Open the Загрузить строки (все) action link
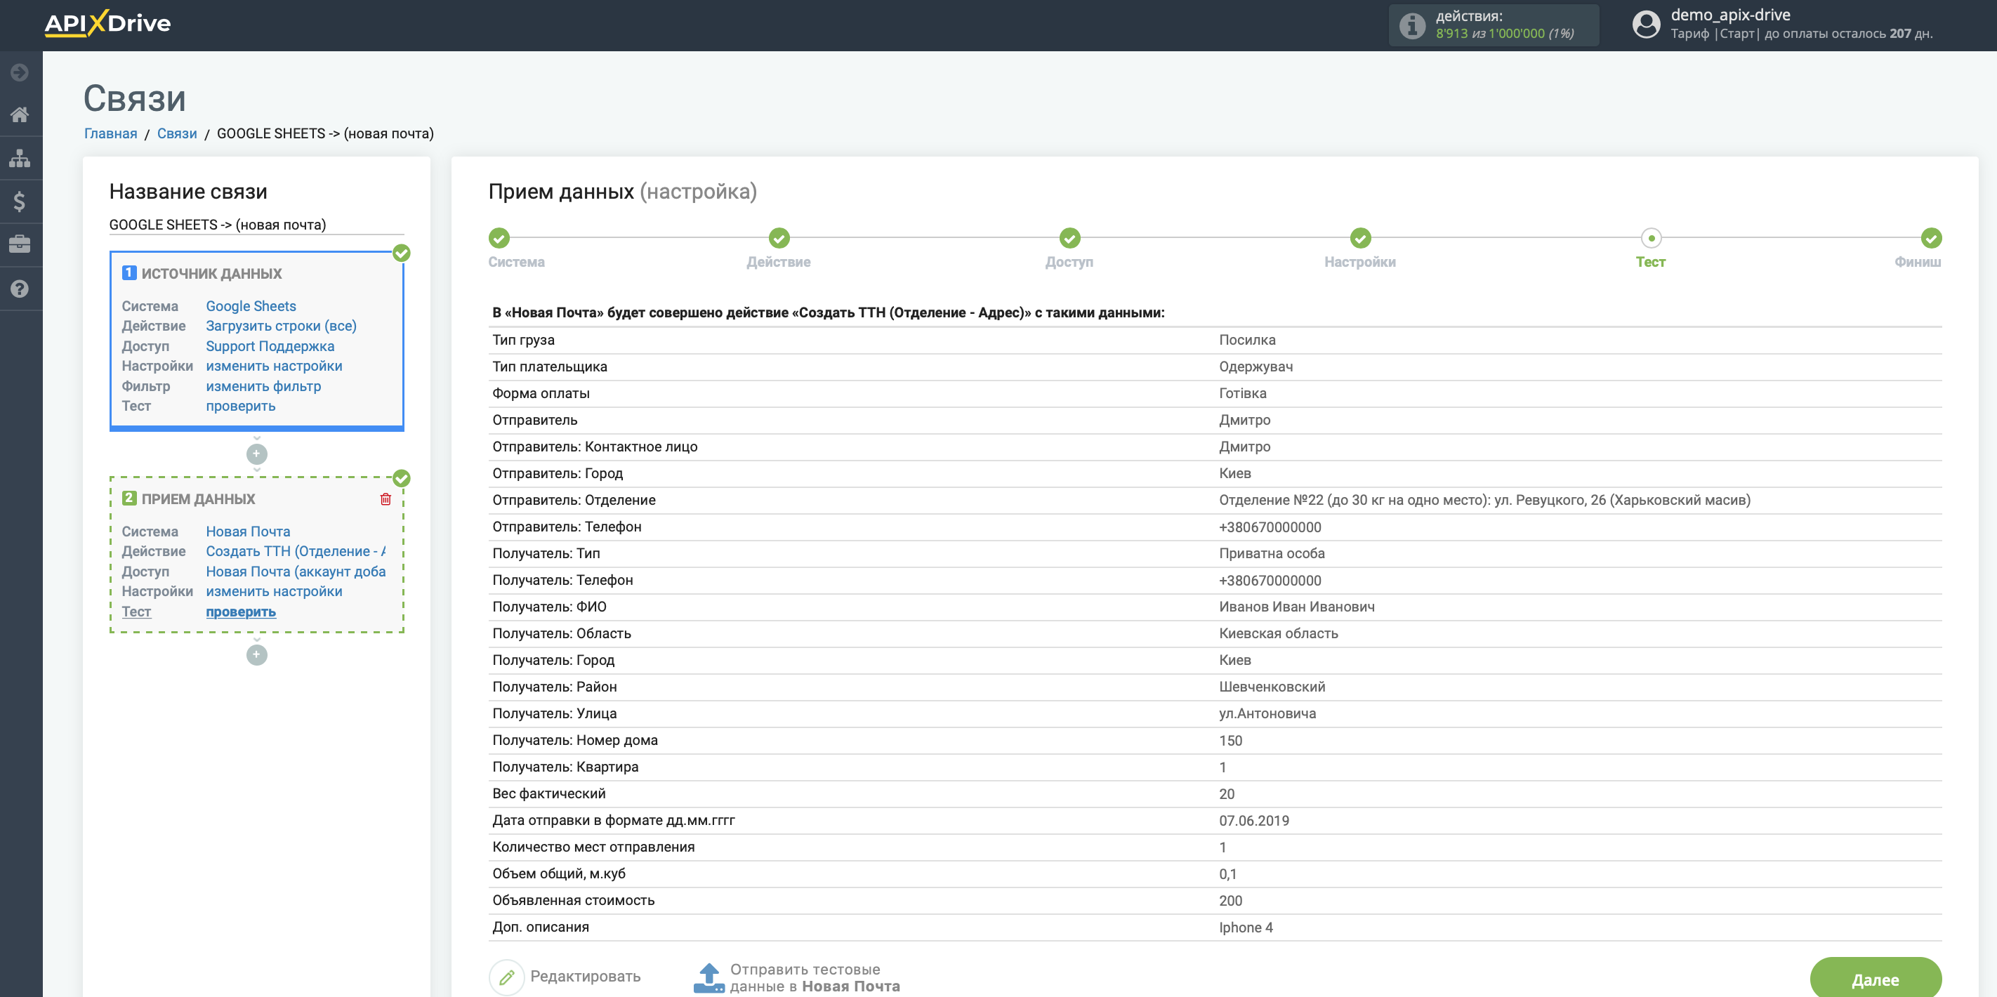 click(x=282, y=326)
